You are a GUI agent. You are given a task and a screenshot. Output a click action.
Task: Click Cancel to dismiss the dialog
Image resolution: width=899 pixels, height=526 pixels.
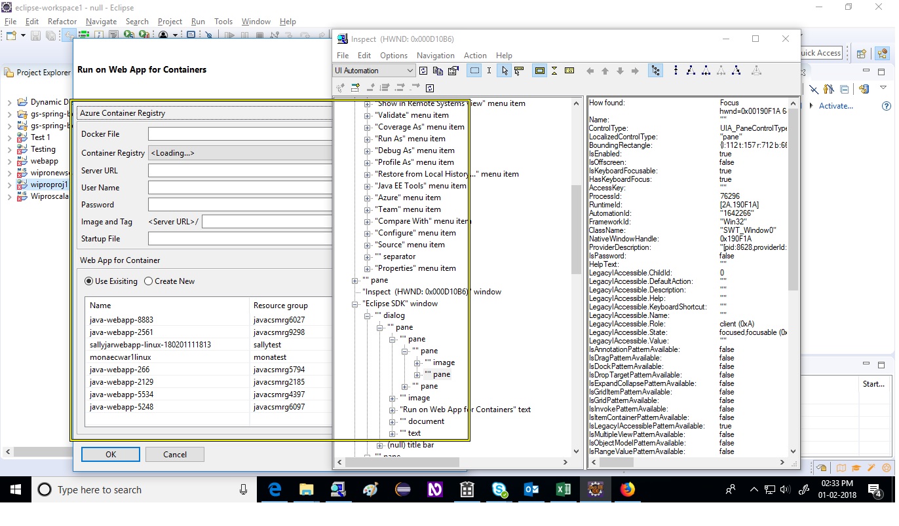coord(174,454)
